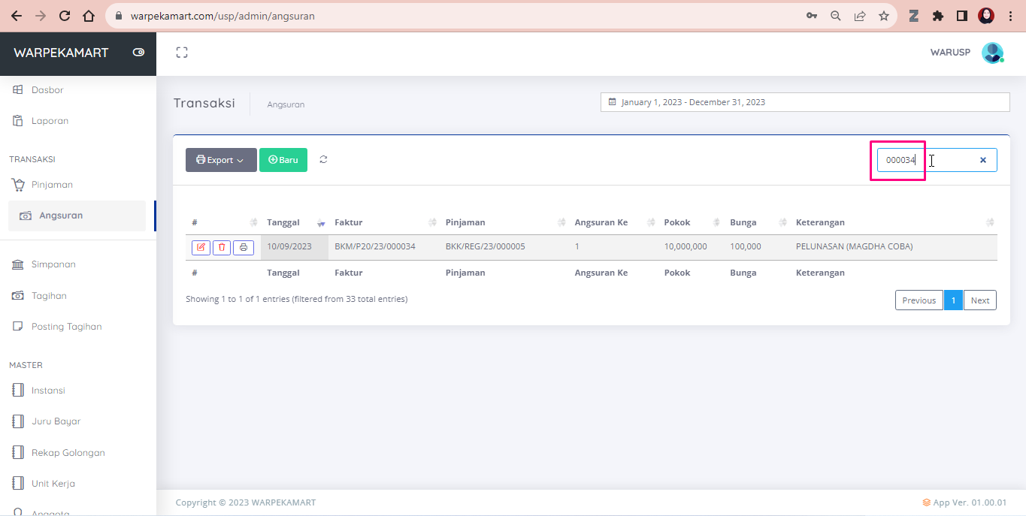This screenshot has width=1026, height=516.
Task: Click date cell 10/09/2023
Action: tap(289, 246)
